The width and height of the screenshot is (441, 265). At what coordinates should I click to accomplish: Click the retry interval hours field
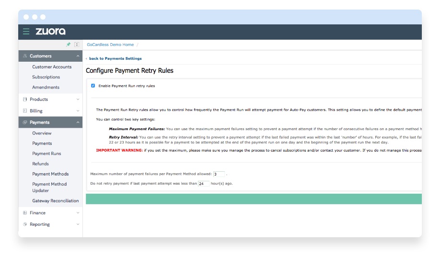[x=203, y=183]
